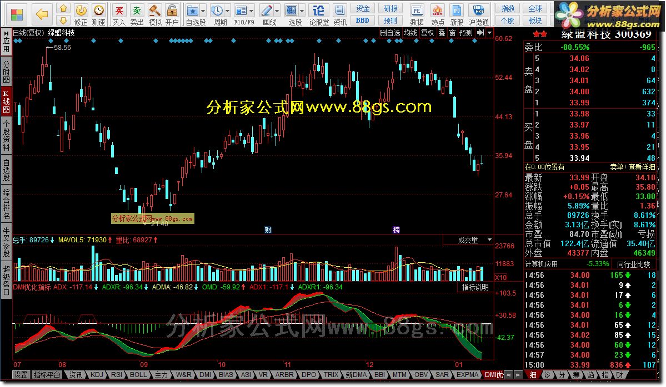The width and height of the screenshot is (666, 387).
Task: Open the chart toolbar's down-arrow menu
Action: (489, 33)
